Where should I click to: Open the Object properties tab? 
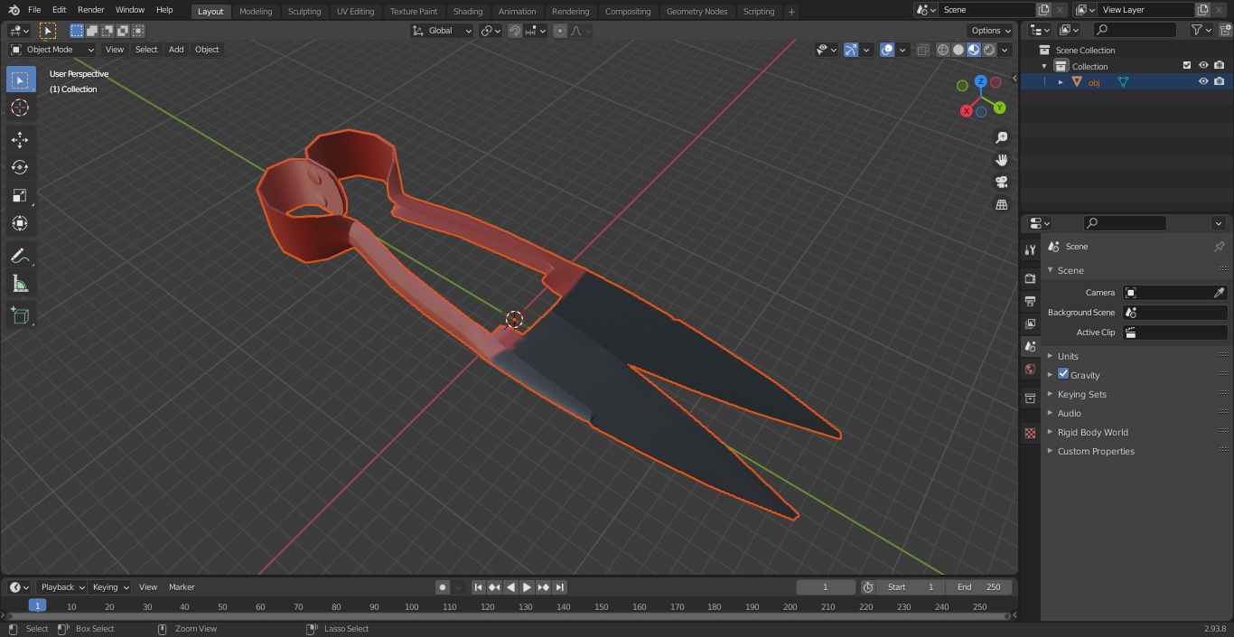1030,398
